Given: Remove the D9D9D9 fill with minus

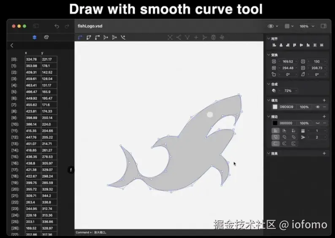Looking at the screenshot, I should pyautogui.click(x=324, y=107).
